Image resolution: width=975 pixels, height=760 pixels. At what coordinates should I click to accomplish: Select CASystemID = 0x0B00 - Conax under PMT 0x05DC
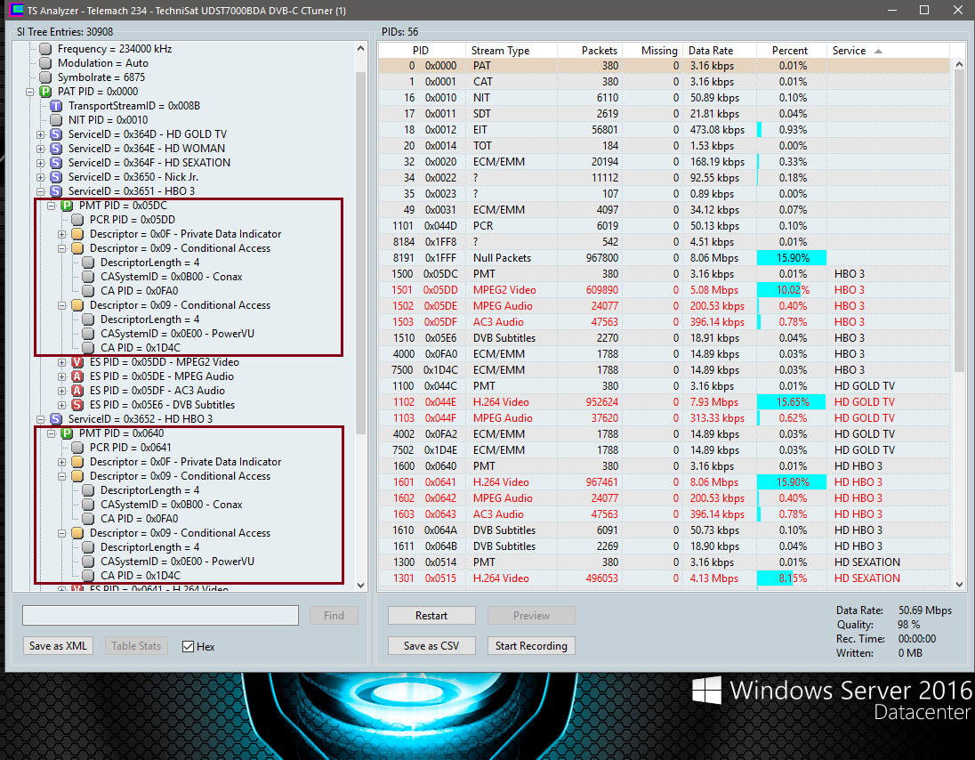[x=171, y=277]
